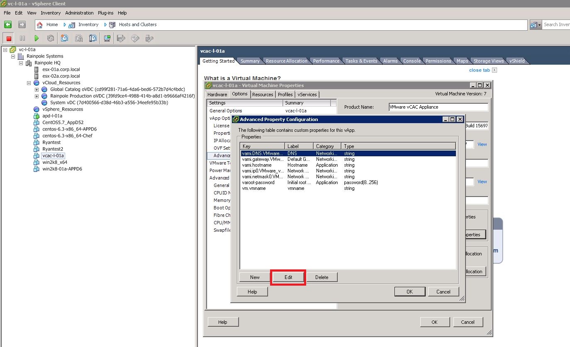Screen dimensions: 570x347
Task: Click OK in Advanced Property Configuration dialog
Action: pos(409,292)
